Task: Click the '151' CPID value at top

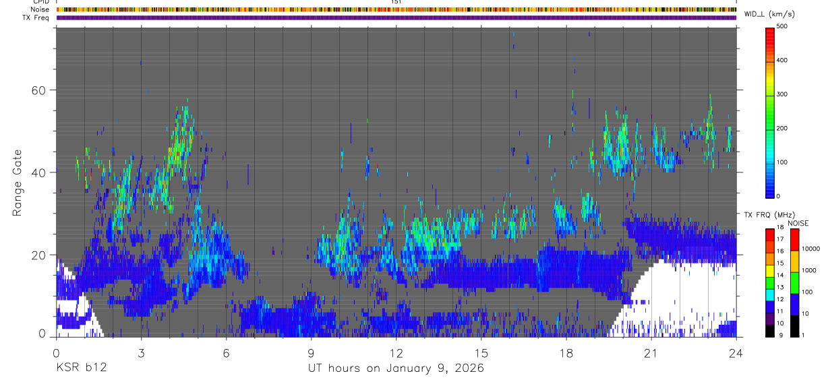Action: 396,2
